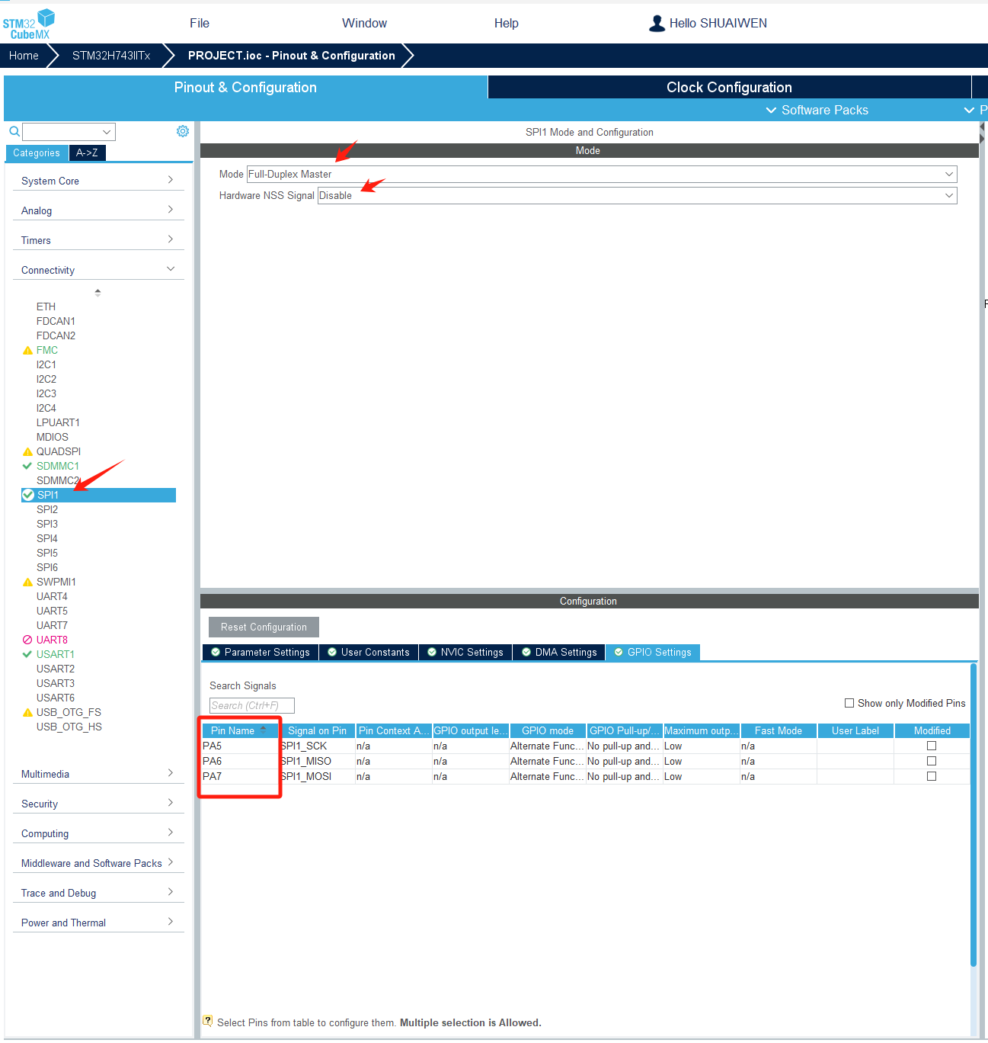The width and height of the screenshot is (988, 1043).
Task: Open the User Constants tab
Action: (x=368, y=652)
